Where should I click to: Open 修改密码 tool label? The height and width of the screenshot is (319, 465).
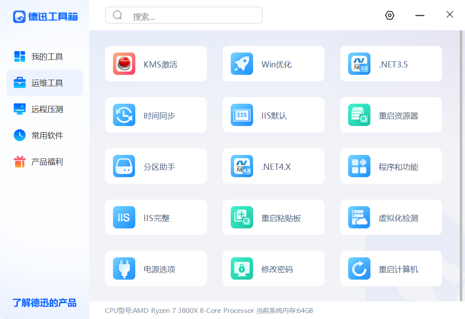tap(277, 269)
